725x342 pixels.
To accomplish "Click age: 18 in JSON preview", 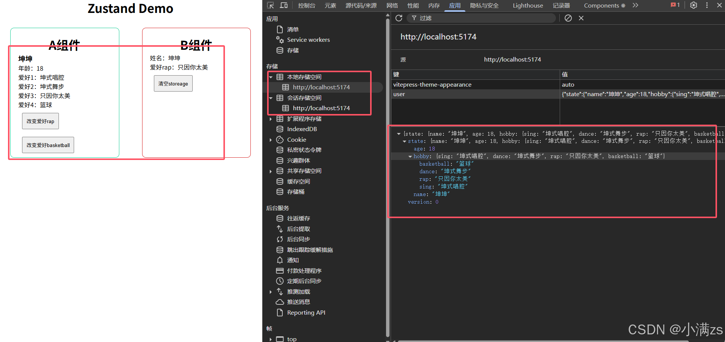I will (424, 149).
